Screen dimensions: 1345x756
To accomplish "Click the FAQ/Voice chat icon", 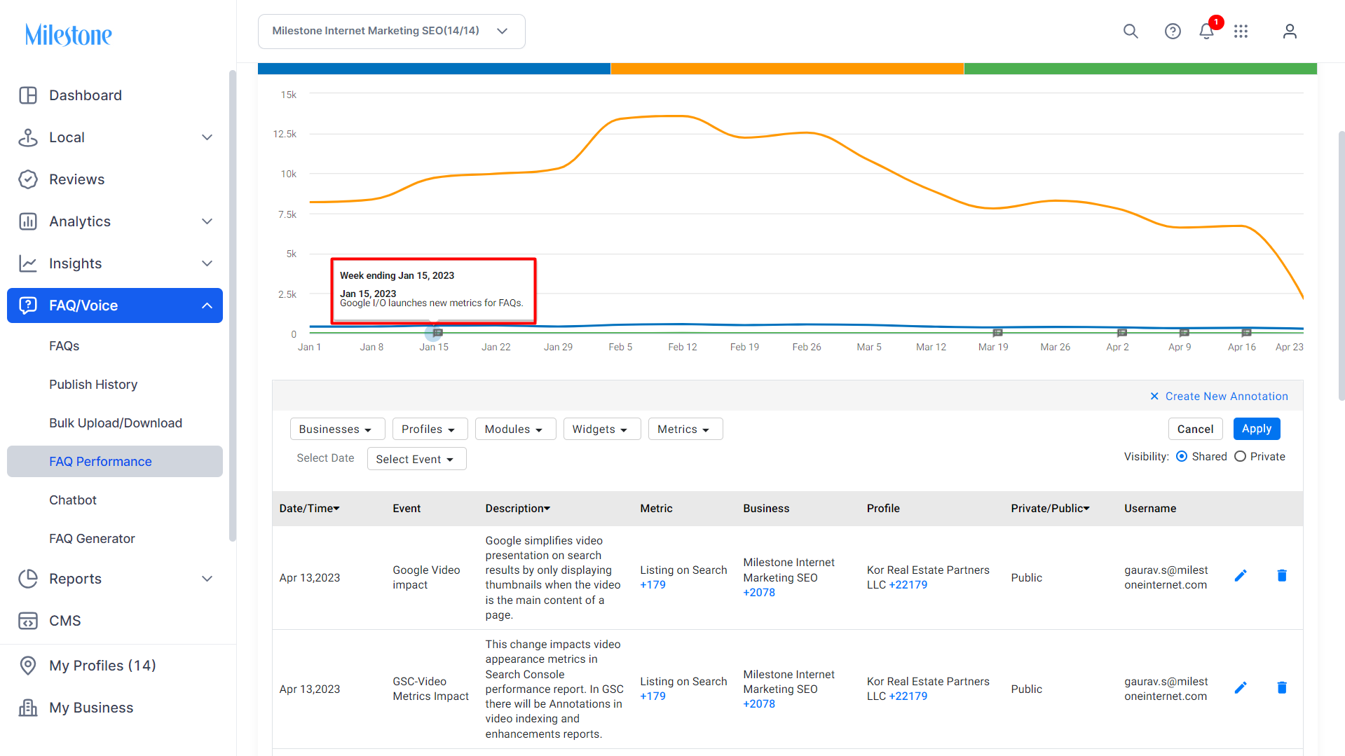I will tap(28, 305).
